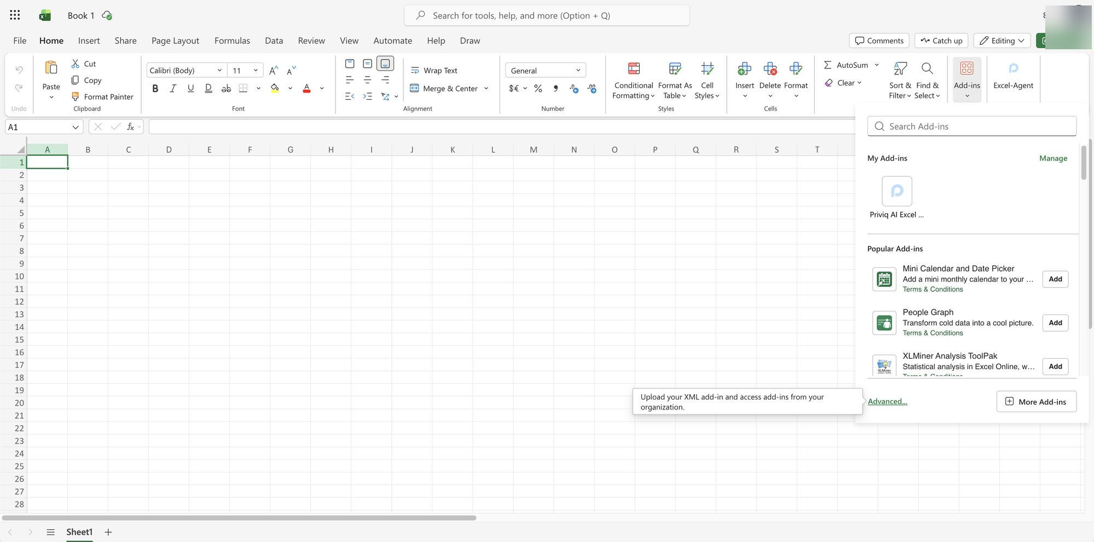Toggle bold formatting
Screen dimensions: 1094x542
pyautogui.click(x=155, y=88)
